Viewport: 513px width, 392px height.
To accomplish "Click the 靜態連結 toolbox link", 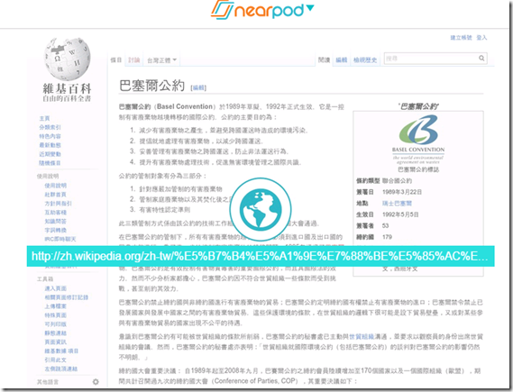I will click(56, 333).
